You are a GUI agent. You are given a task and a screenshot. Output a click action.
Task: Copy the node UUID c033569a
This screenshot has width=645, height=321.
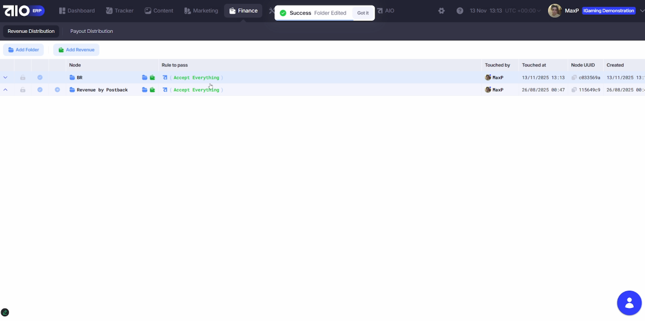coord(574,78)
